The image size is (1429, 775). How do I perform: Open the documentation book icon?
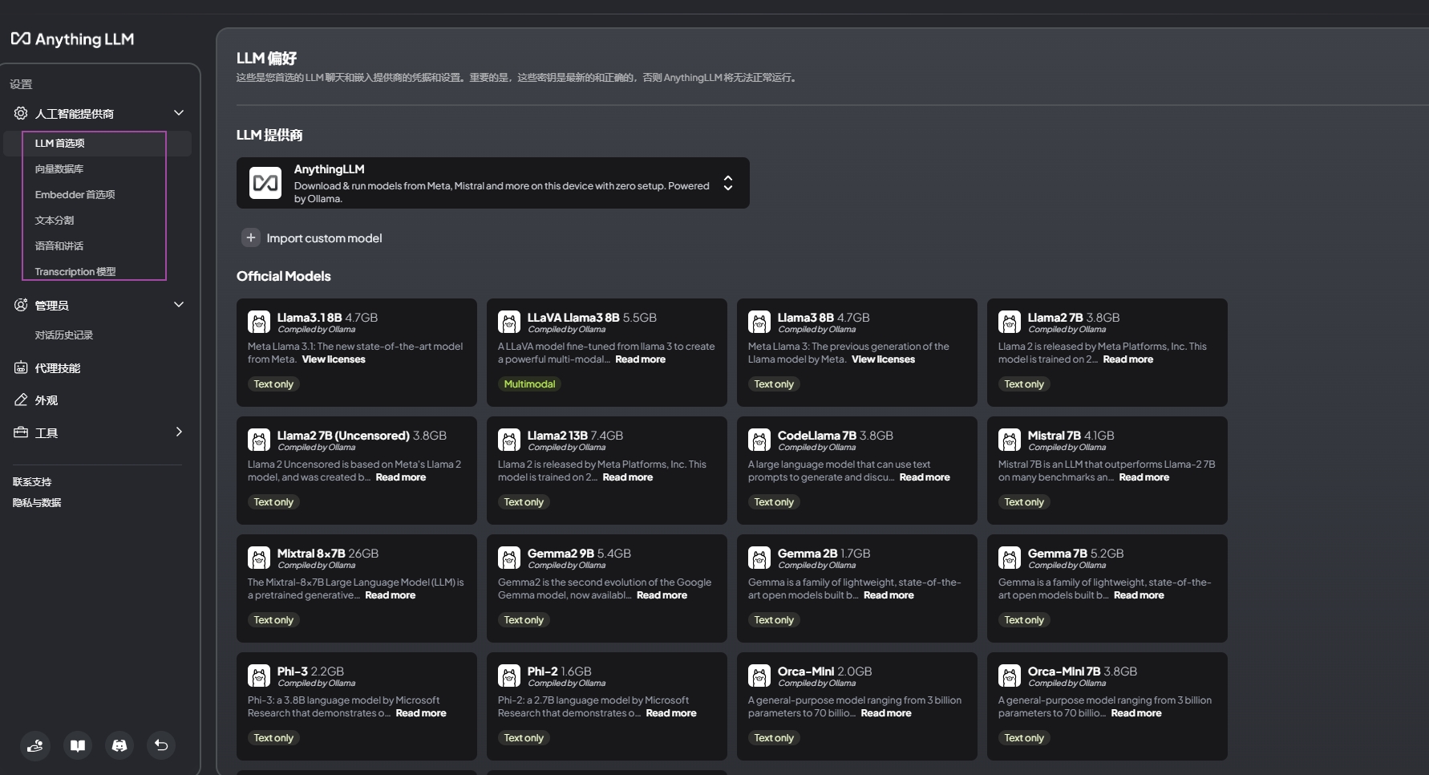[x=78, y=745]
